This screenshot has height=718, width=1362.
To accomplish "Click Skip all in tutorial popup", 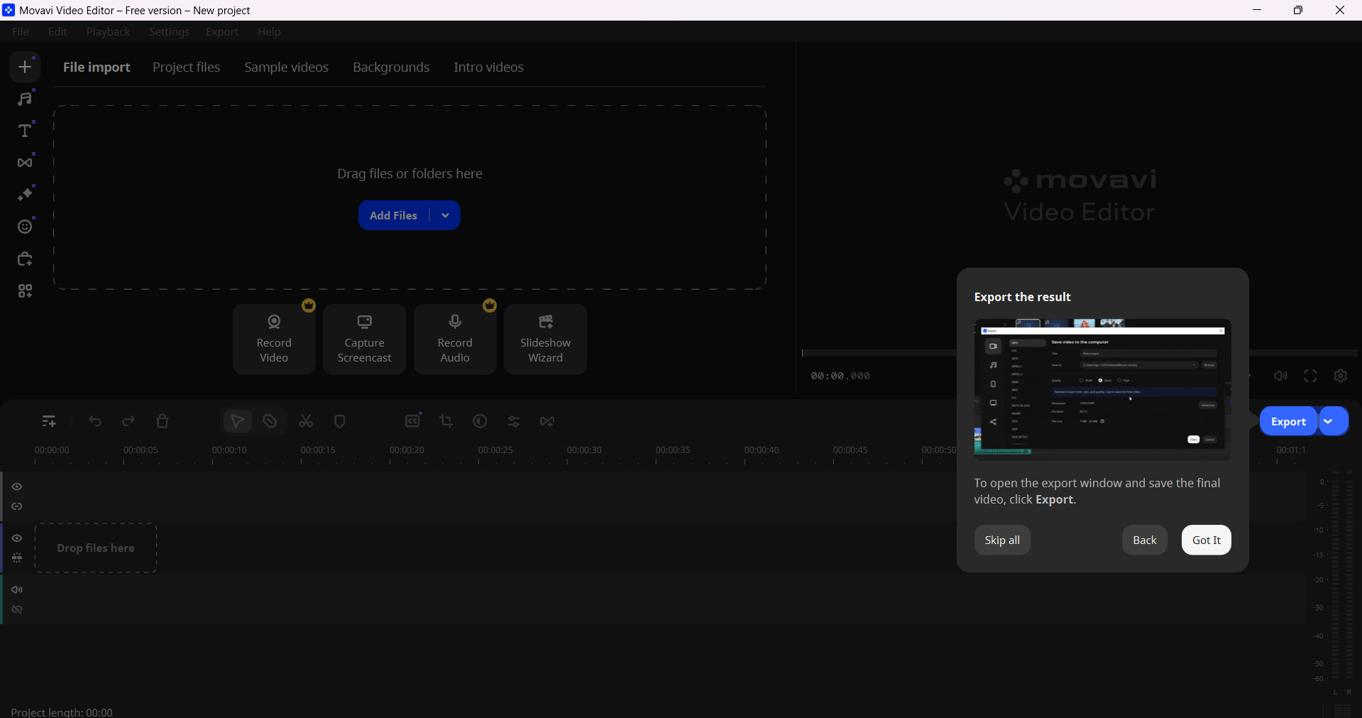I will click(x=1002, y=540).
